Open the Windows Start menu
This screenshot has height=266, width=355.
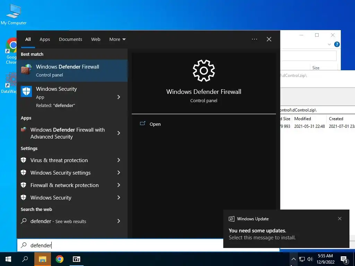coord(8,259)
